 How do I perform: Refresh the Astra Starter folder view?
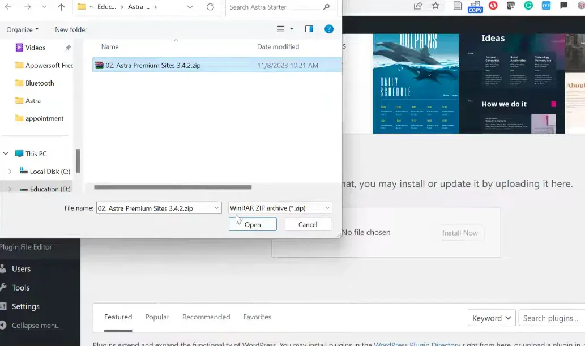[x=210, y=7]
